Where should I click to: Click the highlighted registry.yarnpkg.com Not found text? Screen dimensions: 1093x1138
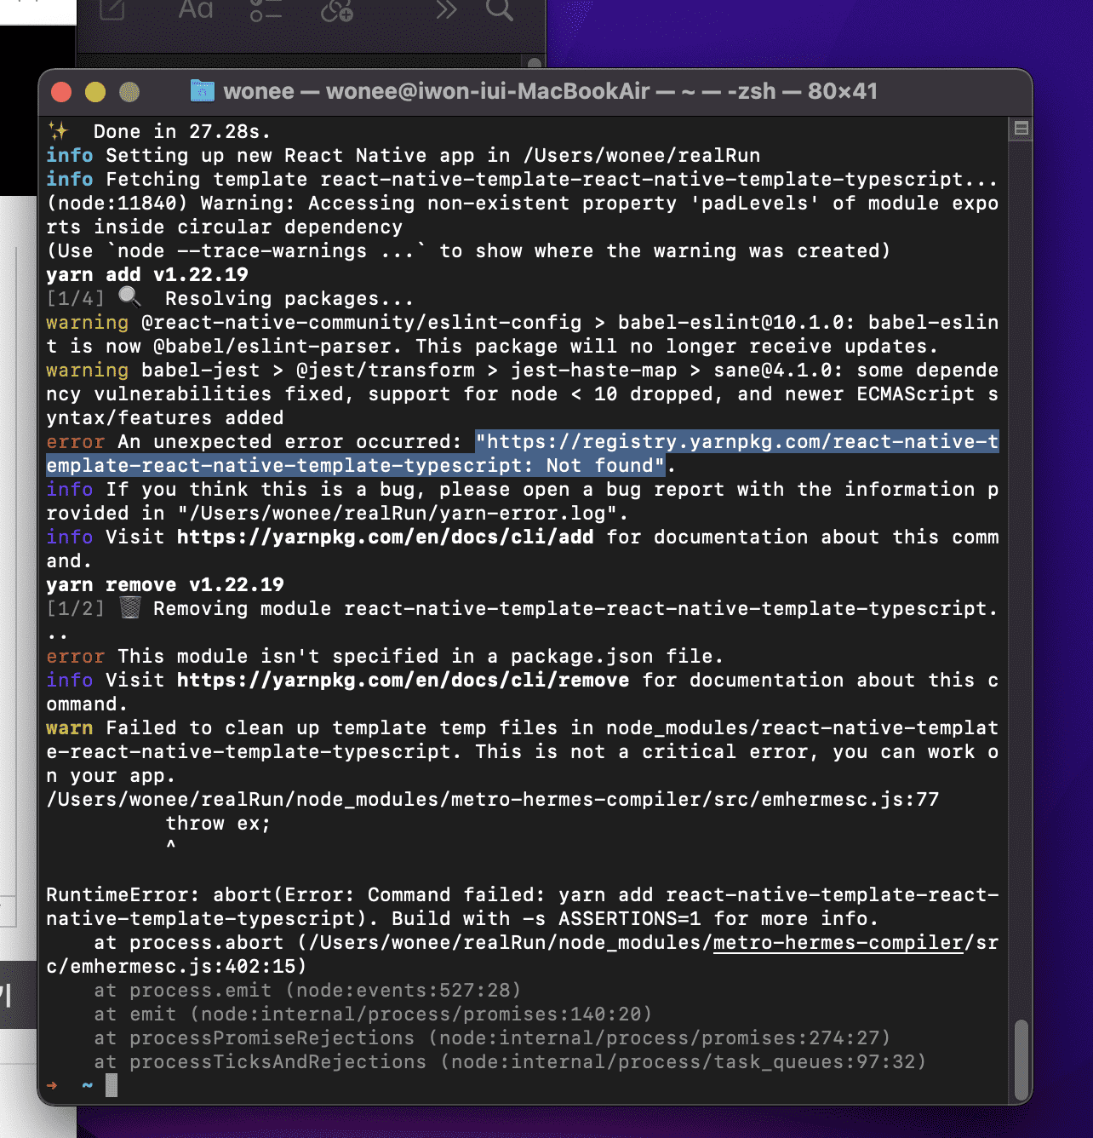click(x=523, y=453)
